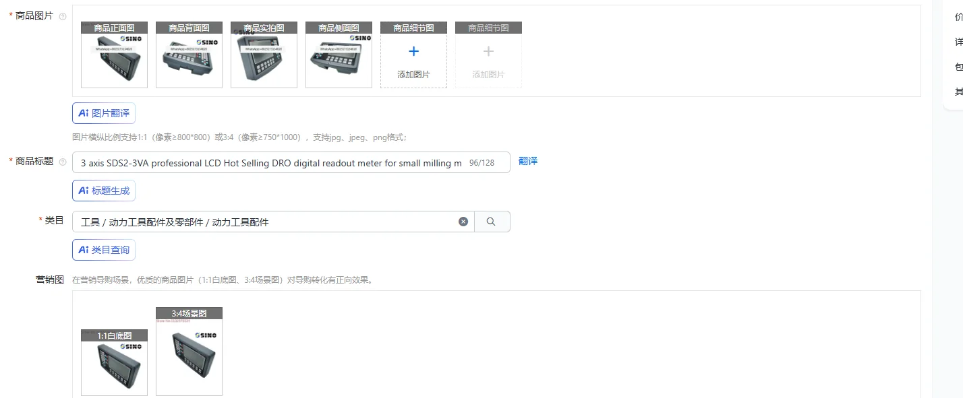Click the greyed-out 添加图片 plus slot

(x=488, y=55)
